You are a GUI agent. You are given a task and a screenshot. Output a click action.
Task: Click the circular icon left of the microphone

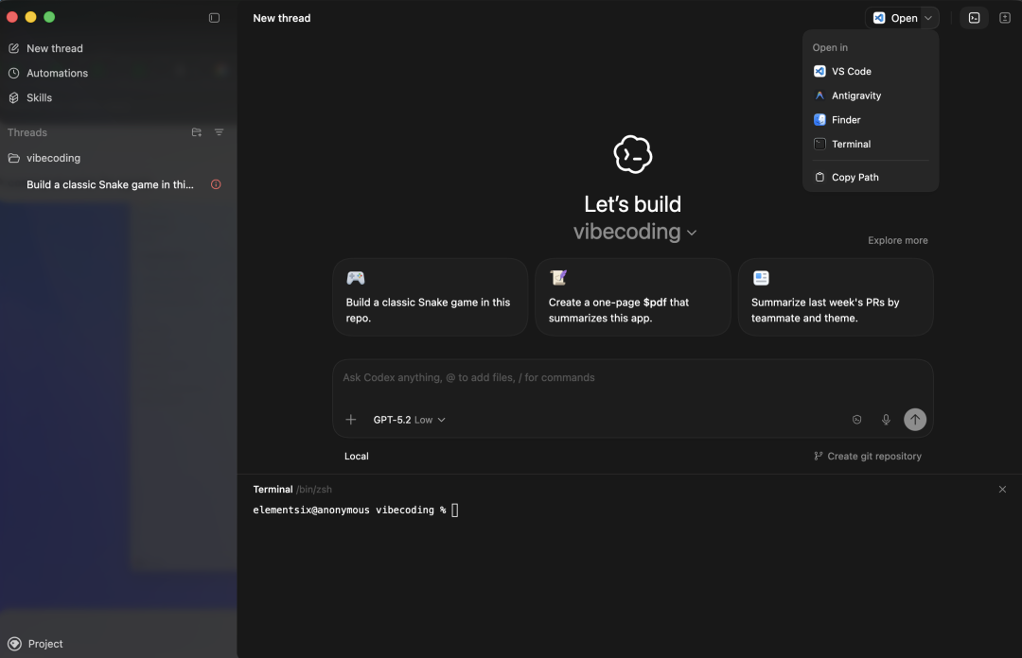[857, 420]
